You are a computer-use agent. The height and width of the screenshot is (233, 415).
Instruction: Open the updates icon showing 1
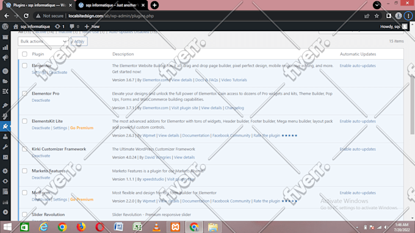57,26
